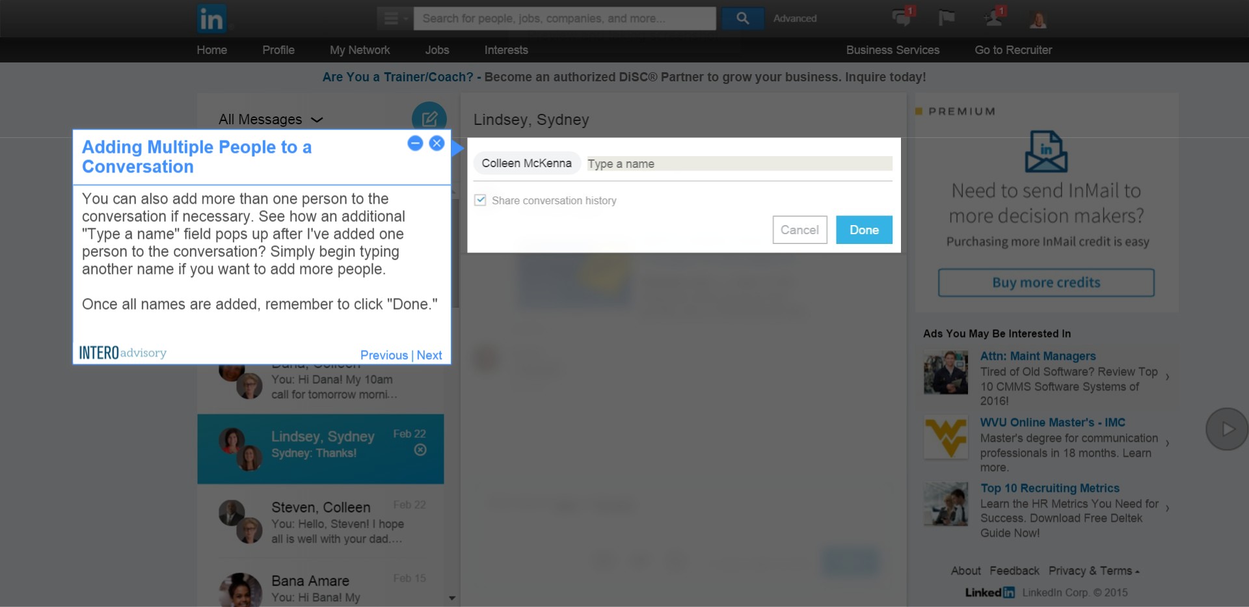Open Business Services menu

(x=893, y=50)
